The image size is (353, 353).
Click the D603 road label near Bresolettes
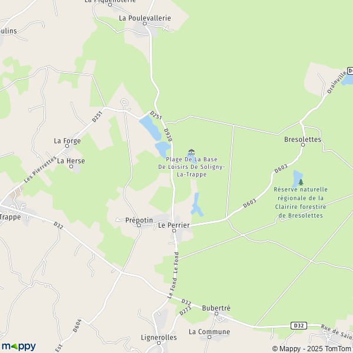point(281,169)
